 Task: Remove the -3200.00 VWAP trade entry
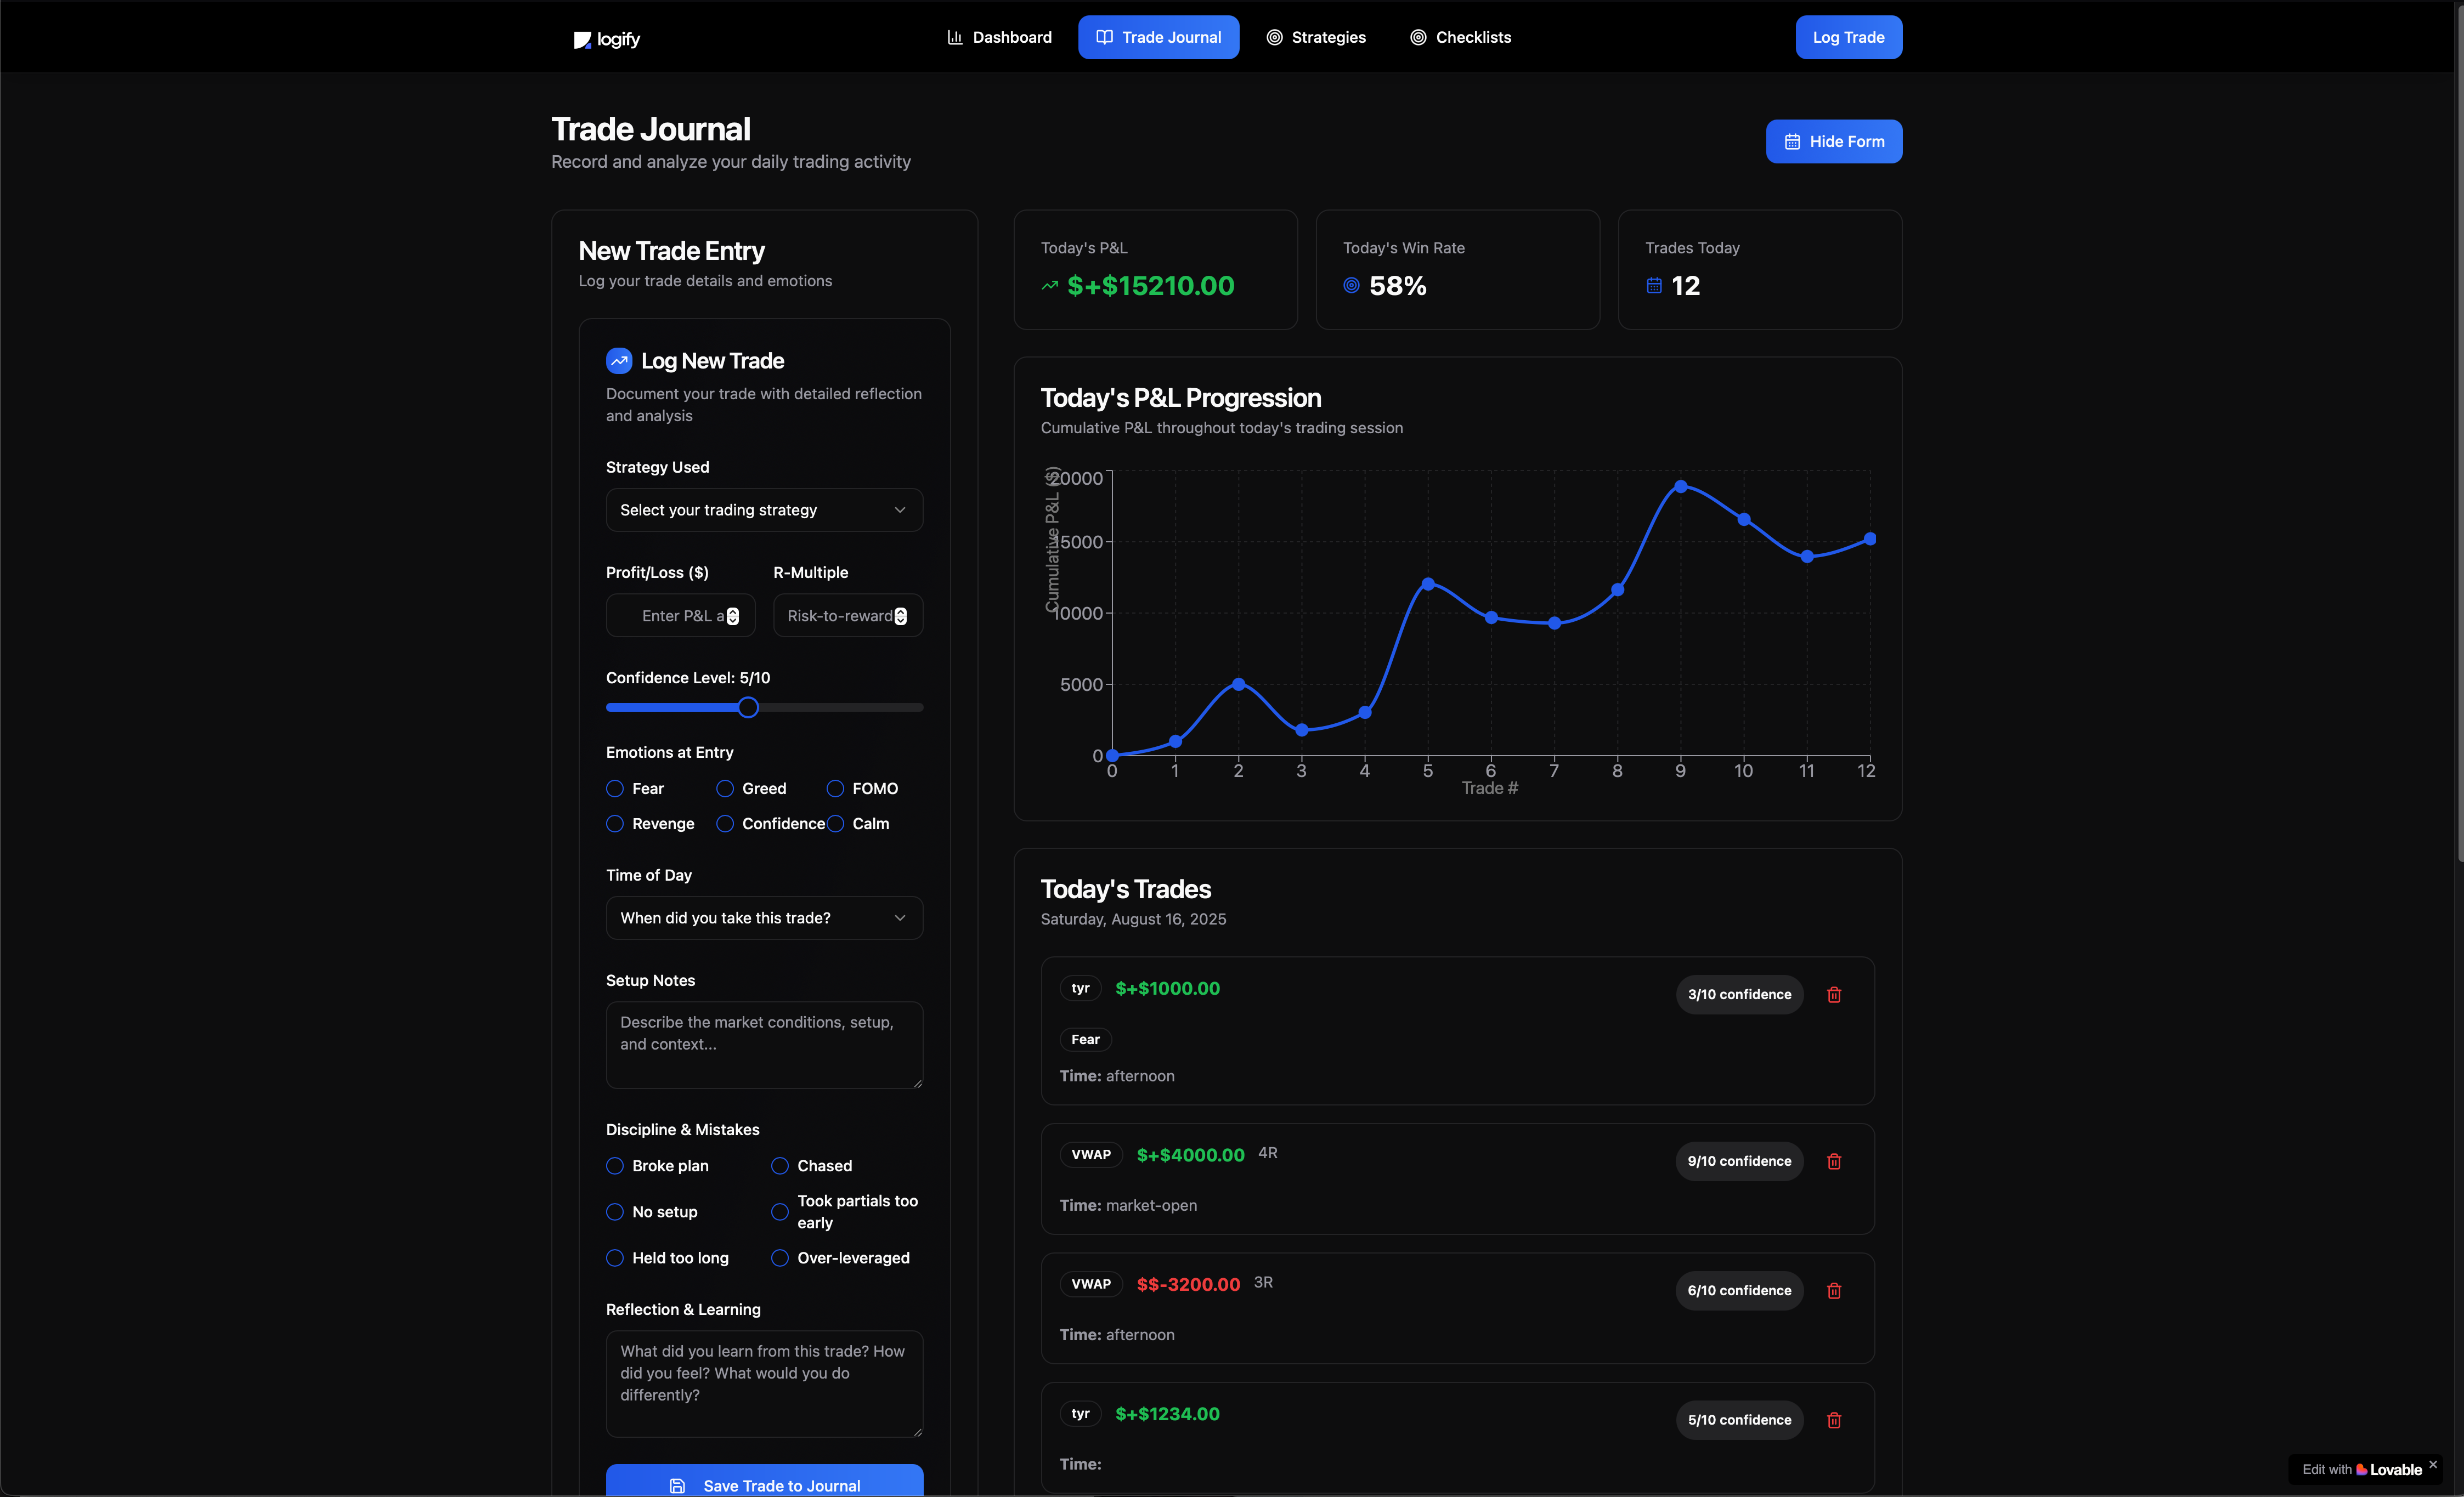(1833, 1290)
